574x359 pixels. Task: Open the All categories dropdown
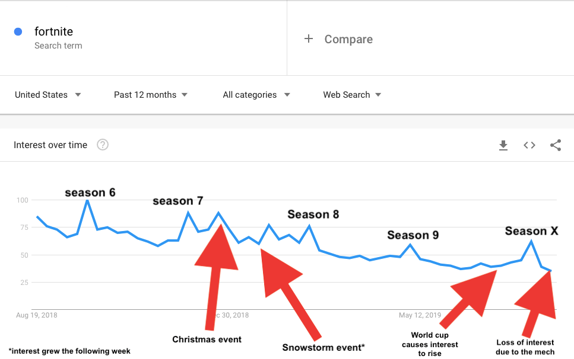coord(256,95)
